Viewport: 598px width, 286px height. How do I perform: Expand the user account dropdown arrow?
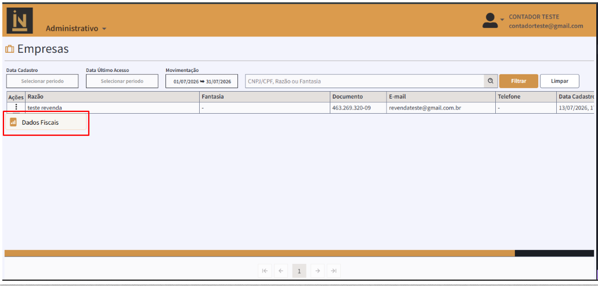[x=502, y=19]
